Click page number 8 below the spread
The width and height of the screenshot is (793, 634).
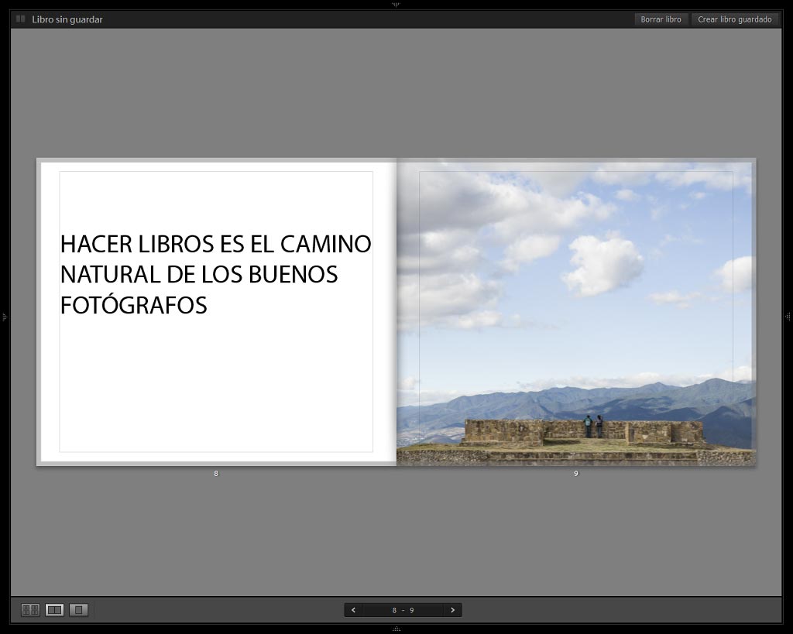point(216,474)
